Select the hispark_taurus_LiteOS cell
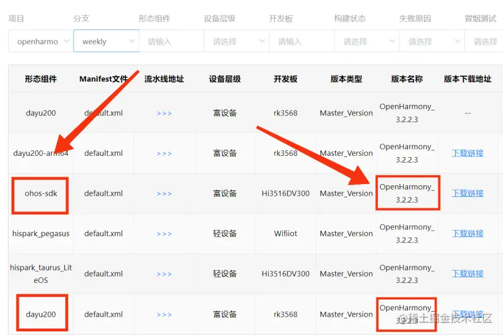 click(x=40, y=274)
